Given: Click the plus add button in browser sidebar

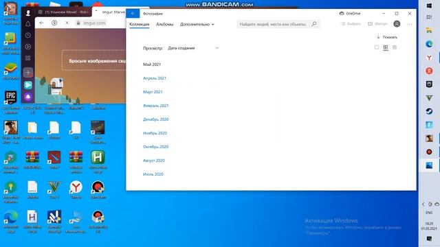Looking at the screenshot, I should coord(27,73).
